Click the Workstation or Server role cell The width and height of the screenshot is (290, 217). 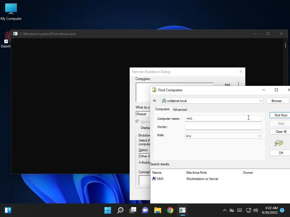[202, 179]
